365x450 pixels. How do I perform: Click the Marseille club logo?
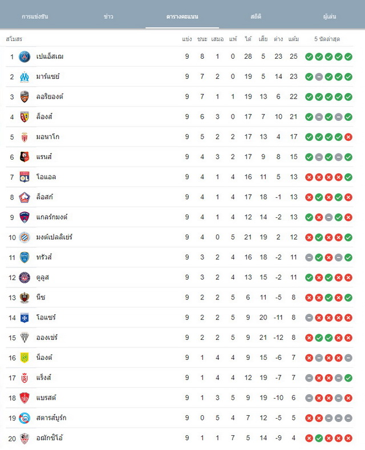pyautogui.click(x=25, y=76)
